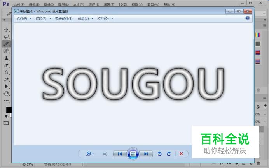
Task: Select the Hand tool in Photoshop
Action: pos(6,94)
